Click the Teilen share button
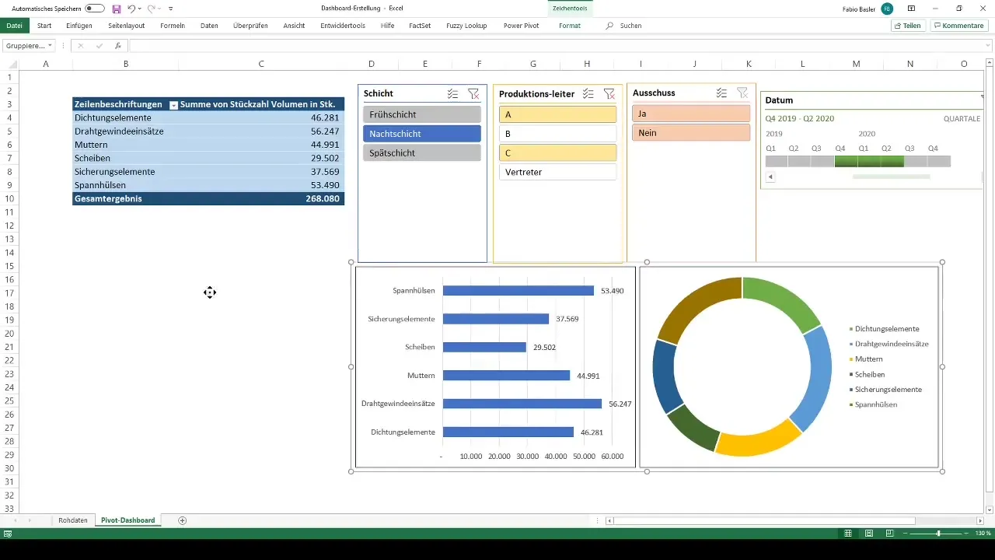This screenshot has height=560, width=995. 907,26
